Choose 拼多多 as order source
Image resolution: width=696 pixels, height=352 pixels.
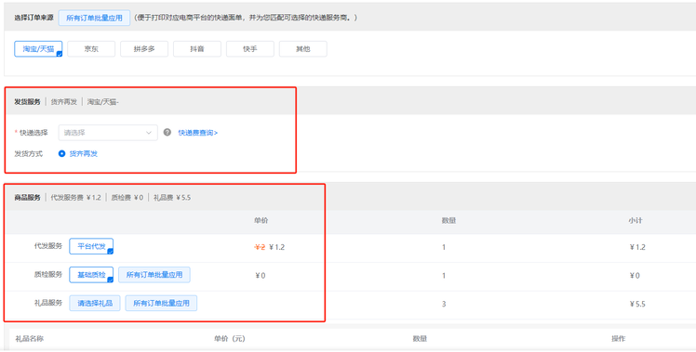tap(144, 49)
